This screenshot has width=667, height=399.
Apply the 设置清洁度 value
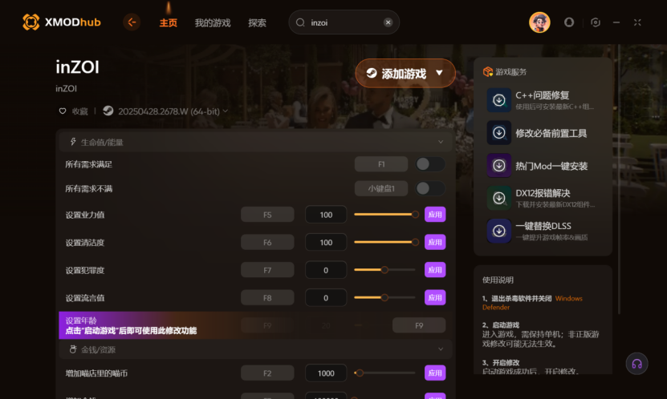[435, 243]
